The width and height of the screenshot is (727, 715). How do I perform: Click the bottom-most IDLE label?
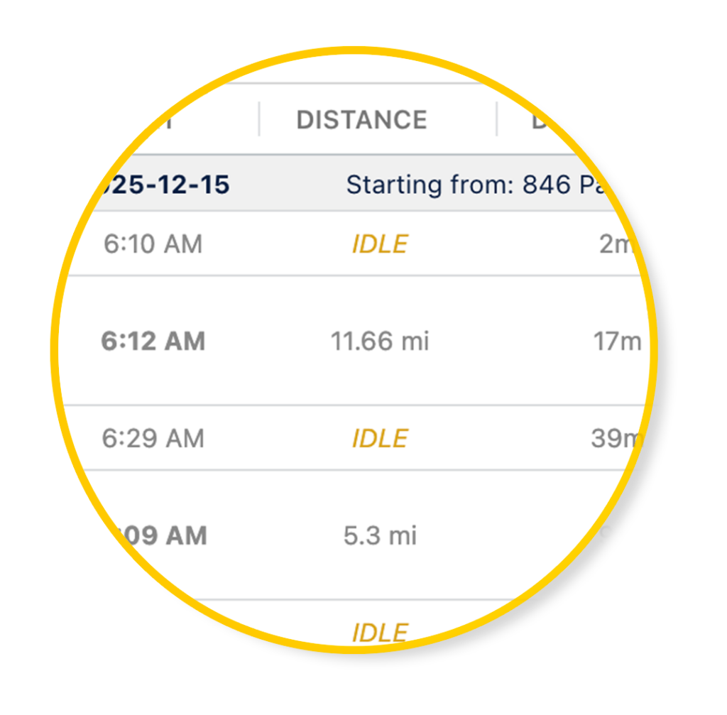(380, 632)
